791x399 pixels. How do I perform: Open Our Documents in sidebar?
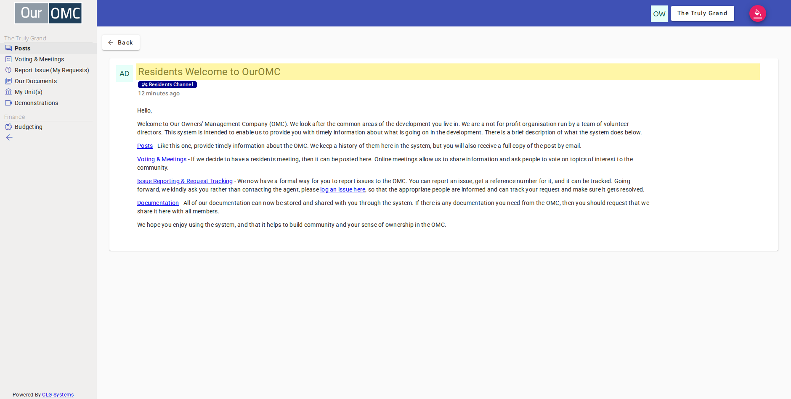coord(48,81)
